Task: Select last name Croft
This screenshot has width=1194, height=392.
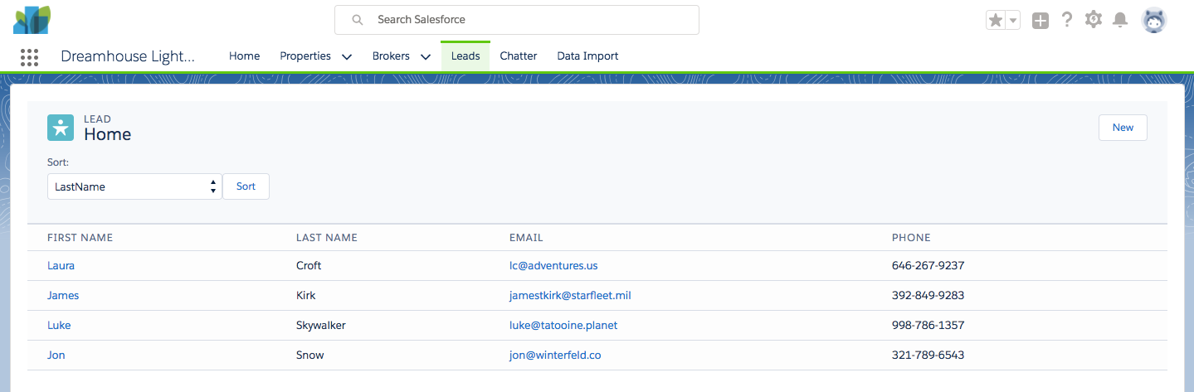Action: [x=309, y=266]
